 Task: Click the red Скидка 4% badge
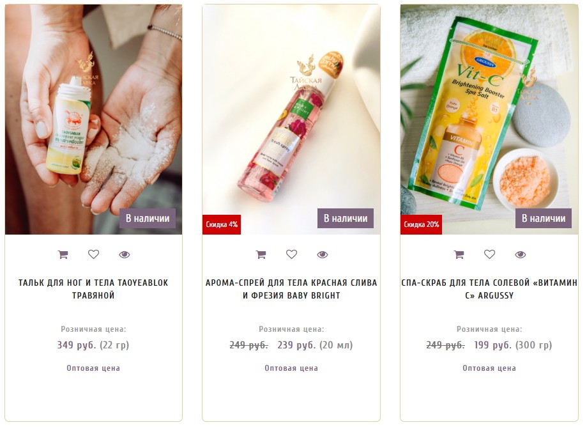coord(222,225)
